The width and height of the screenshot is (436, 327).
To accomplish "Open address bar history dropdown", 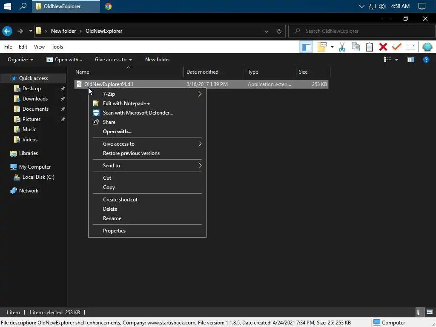I will [267, 31].
